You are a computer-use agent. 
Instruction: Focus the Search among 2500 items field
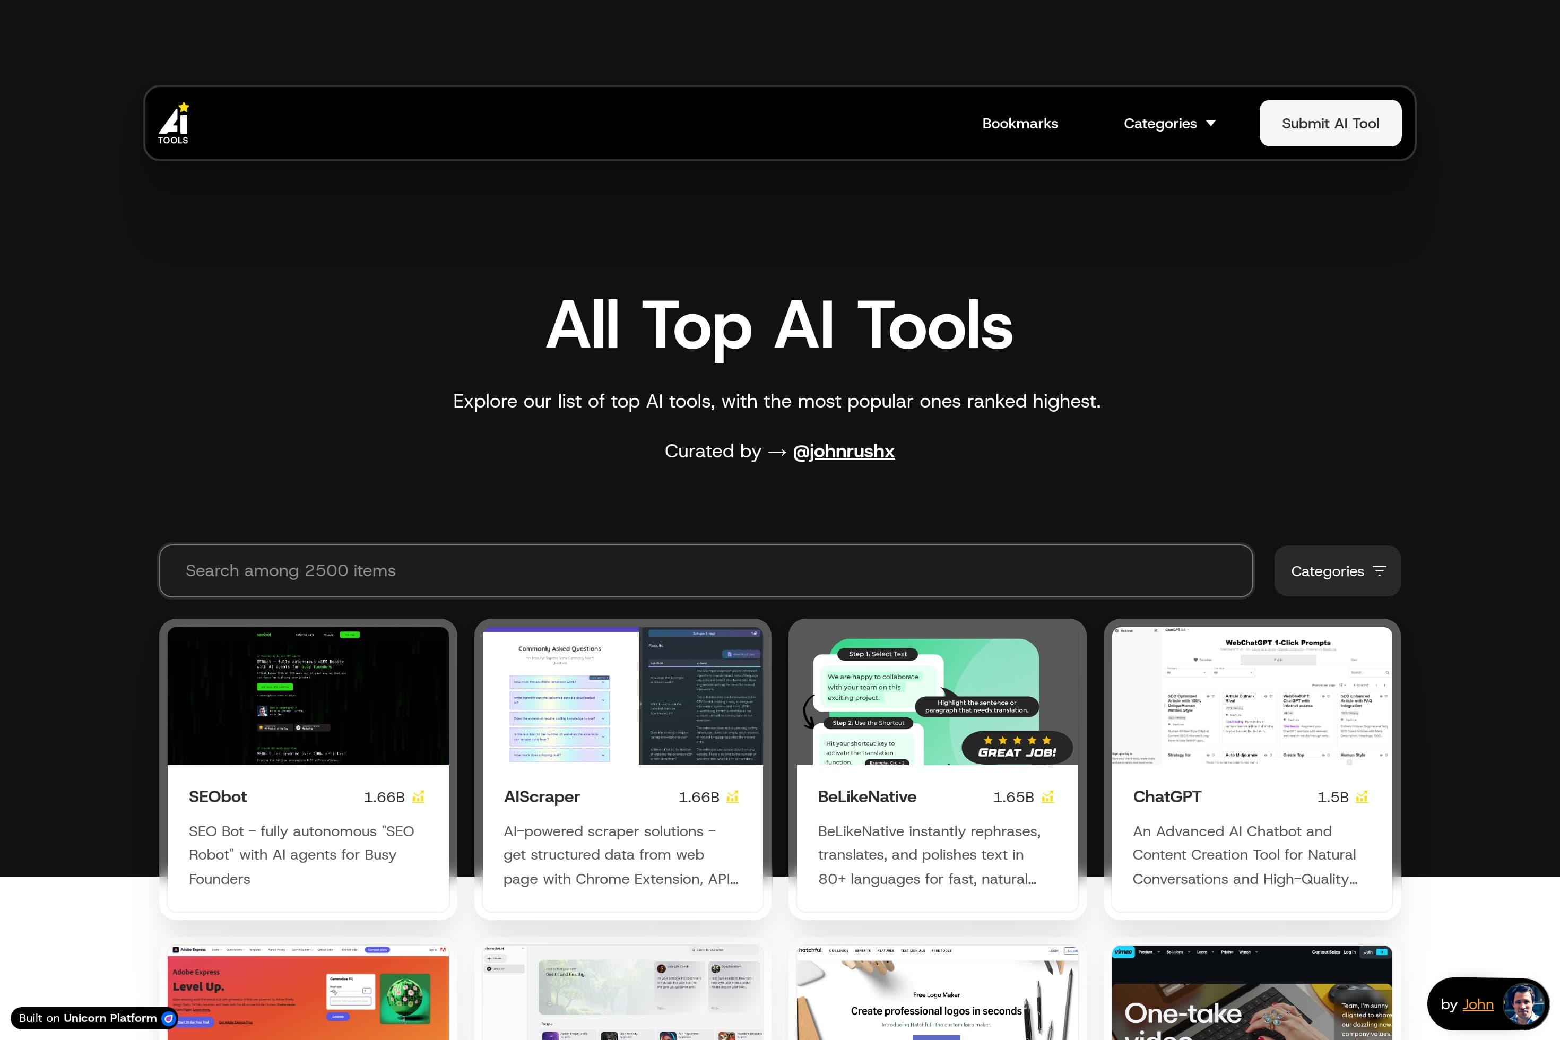click(x=706, y=571)
